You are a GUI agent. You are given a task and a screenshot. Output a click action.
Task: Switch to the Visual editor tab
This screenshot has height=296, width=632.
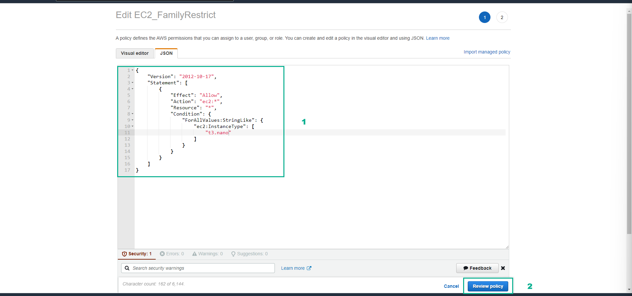135,53
